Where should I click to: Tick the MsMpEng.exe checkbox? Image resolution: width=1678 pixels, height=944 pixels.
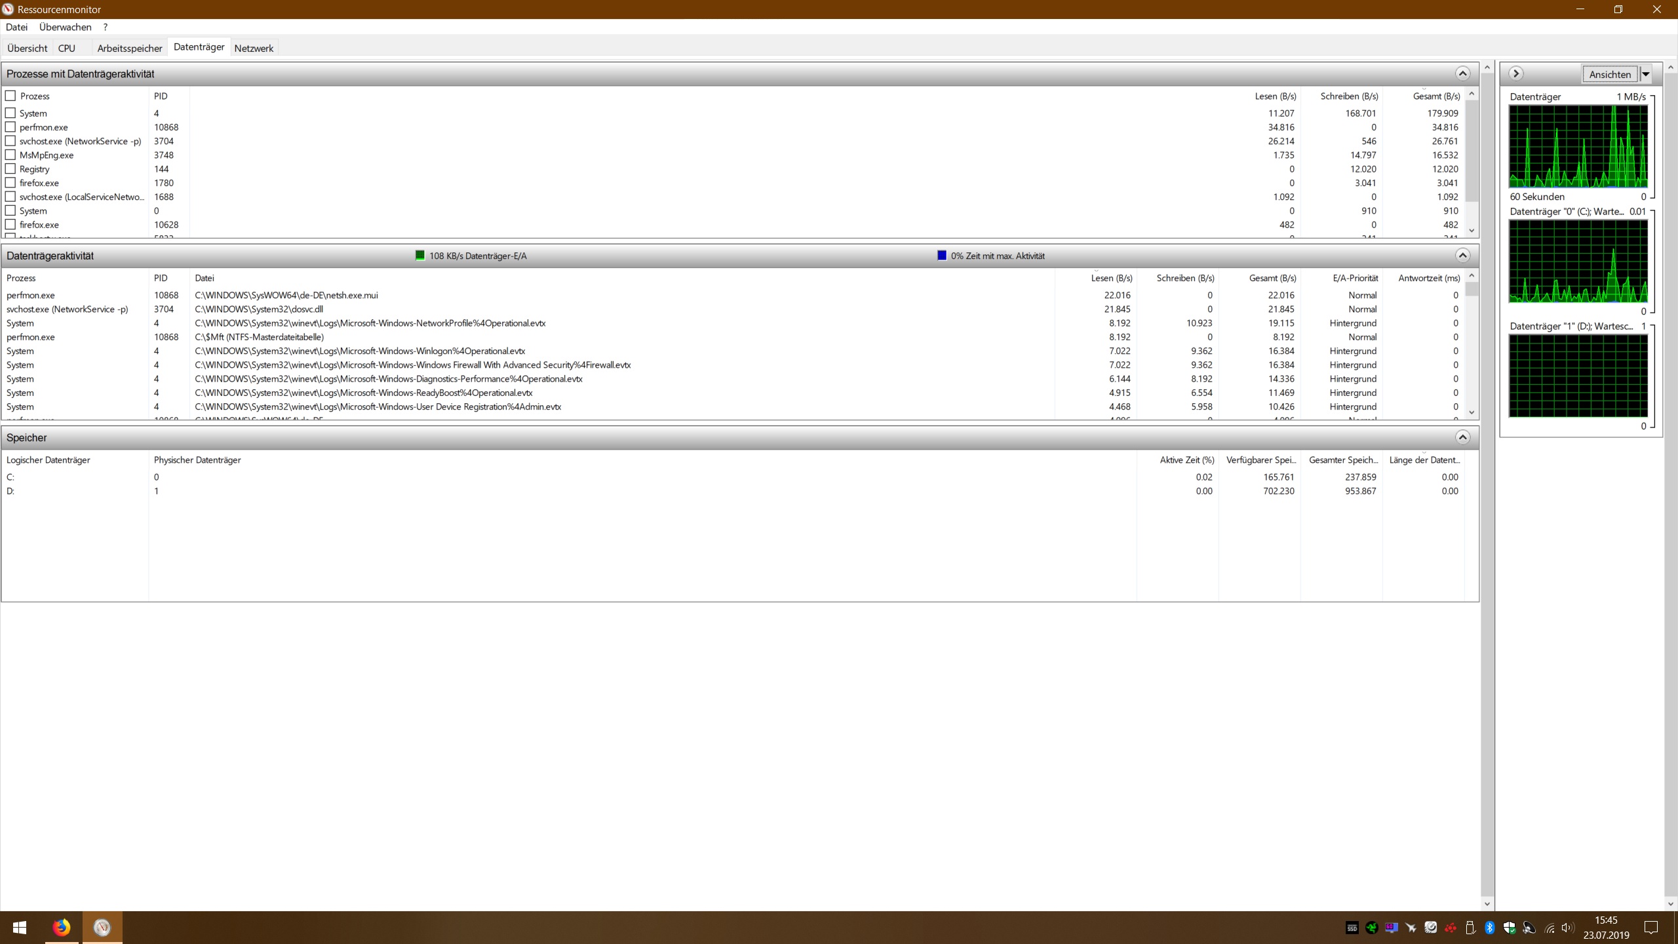click(10, 155)
